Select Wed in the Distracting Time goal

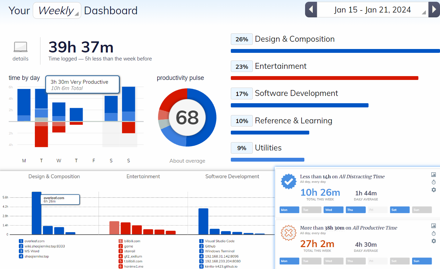[333, 210]
